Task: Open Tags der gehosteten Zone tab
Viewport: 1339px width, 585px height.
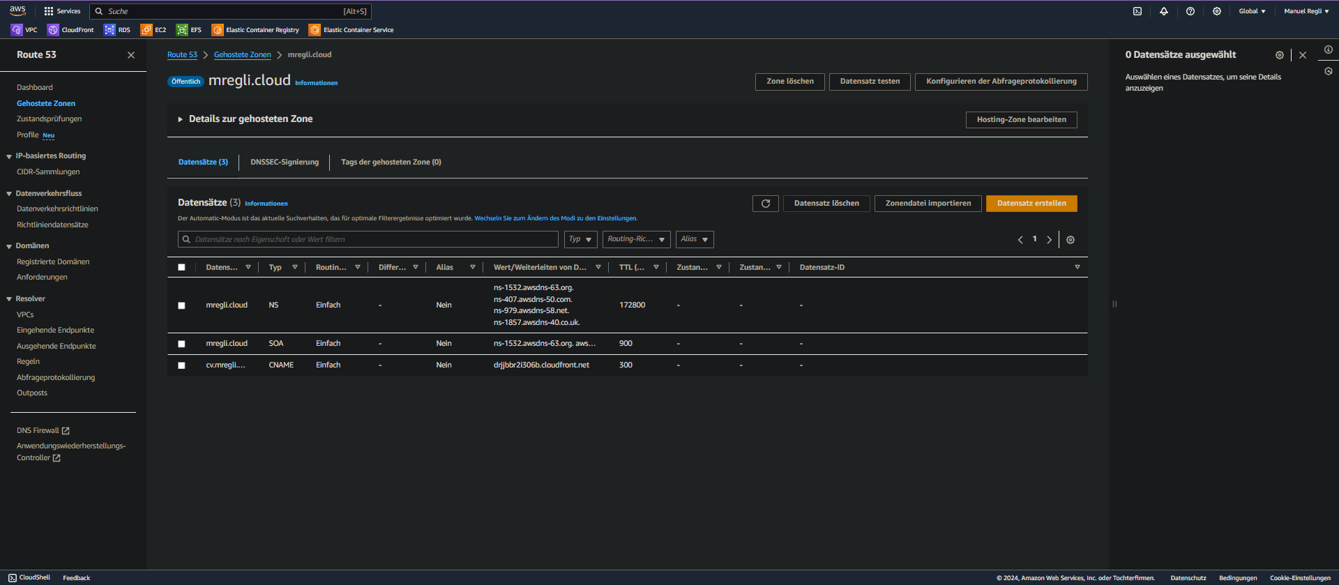Action: (391, 162)
